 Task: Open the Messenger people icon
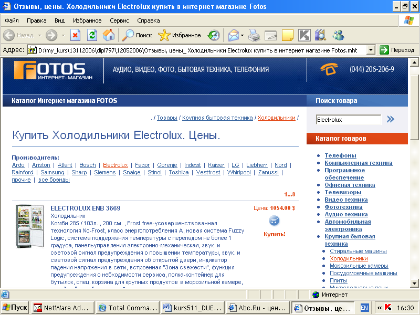click(338, 35)
